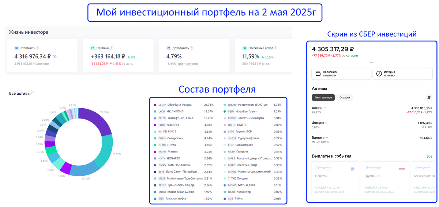Select the Сургутнефтегаз legend row

[x=253, y=138]
